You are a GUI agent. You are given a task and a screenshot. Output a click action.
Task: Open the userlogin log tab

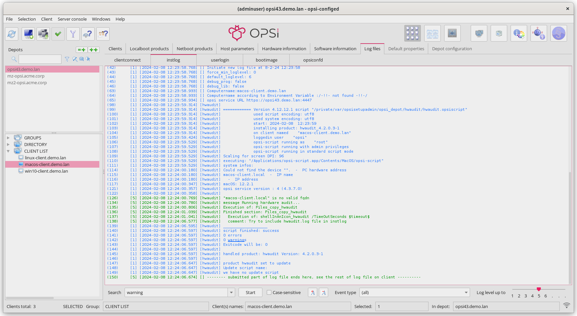coord(220,60)
